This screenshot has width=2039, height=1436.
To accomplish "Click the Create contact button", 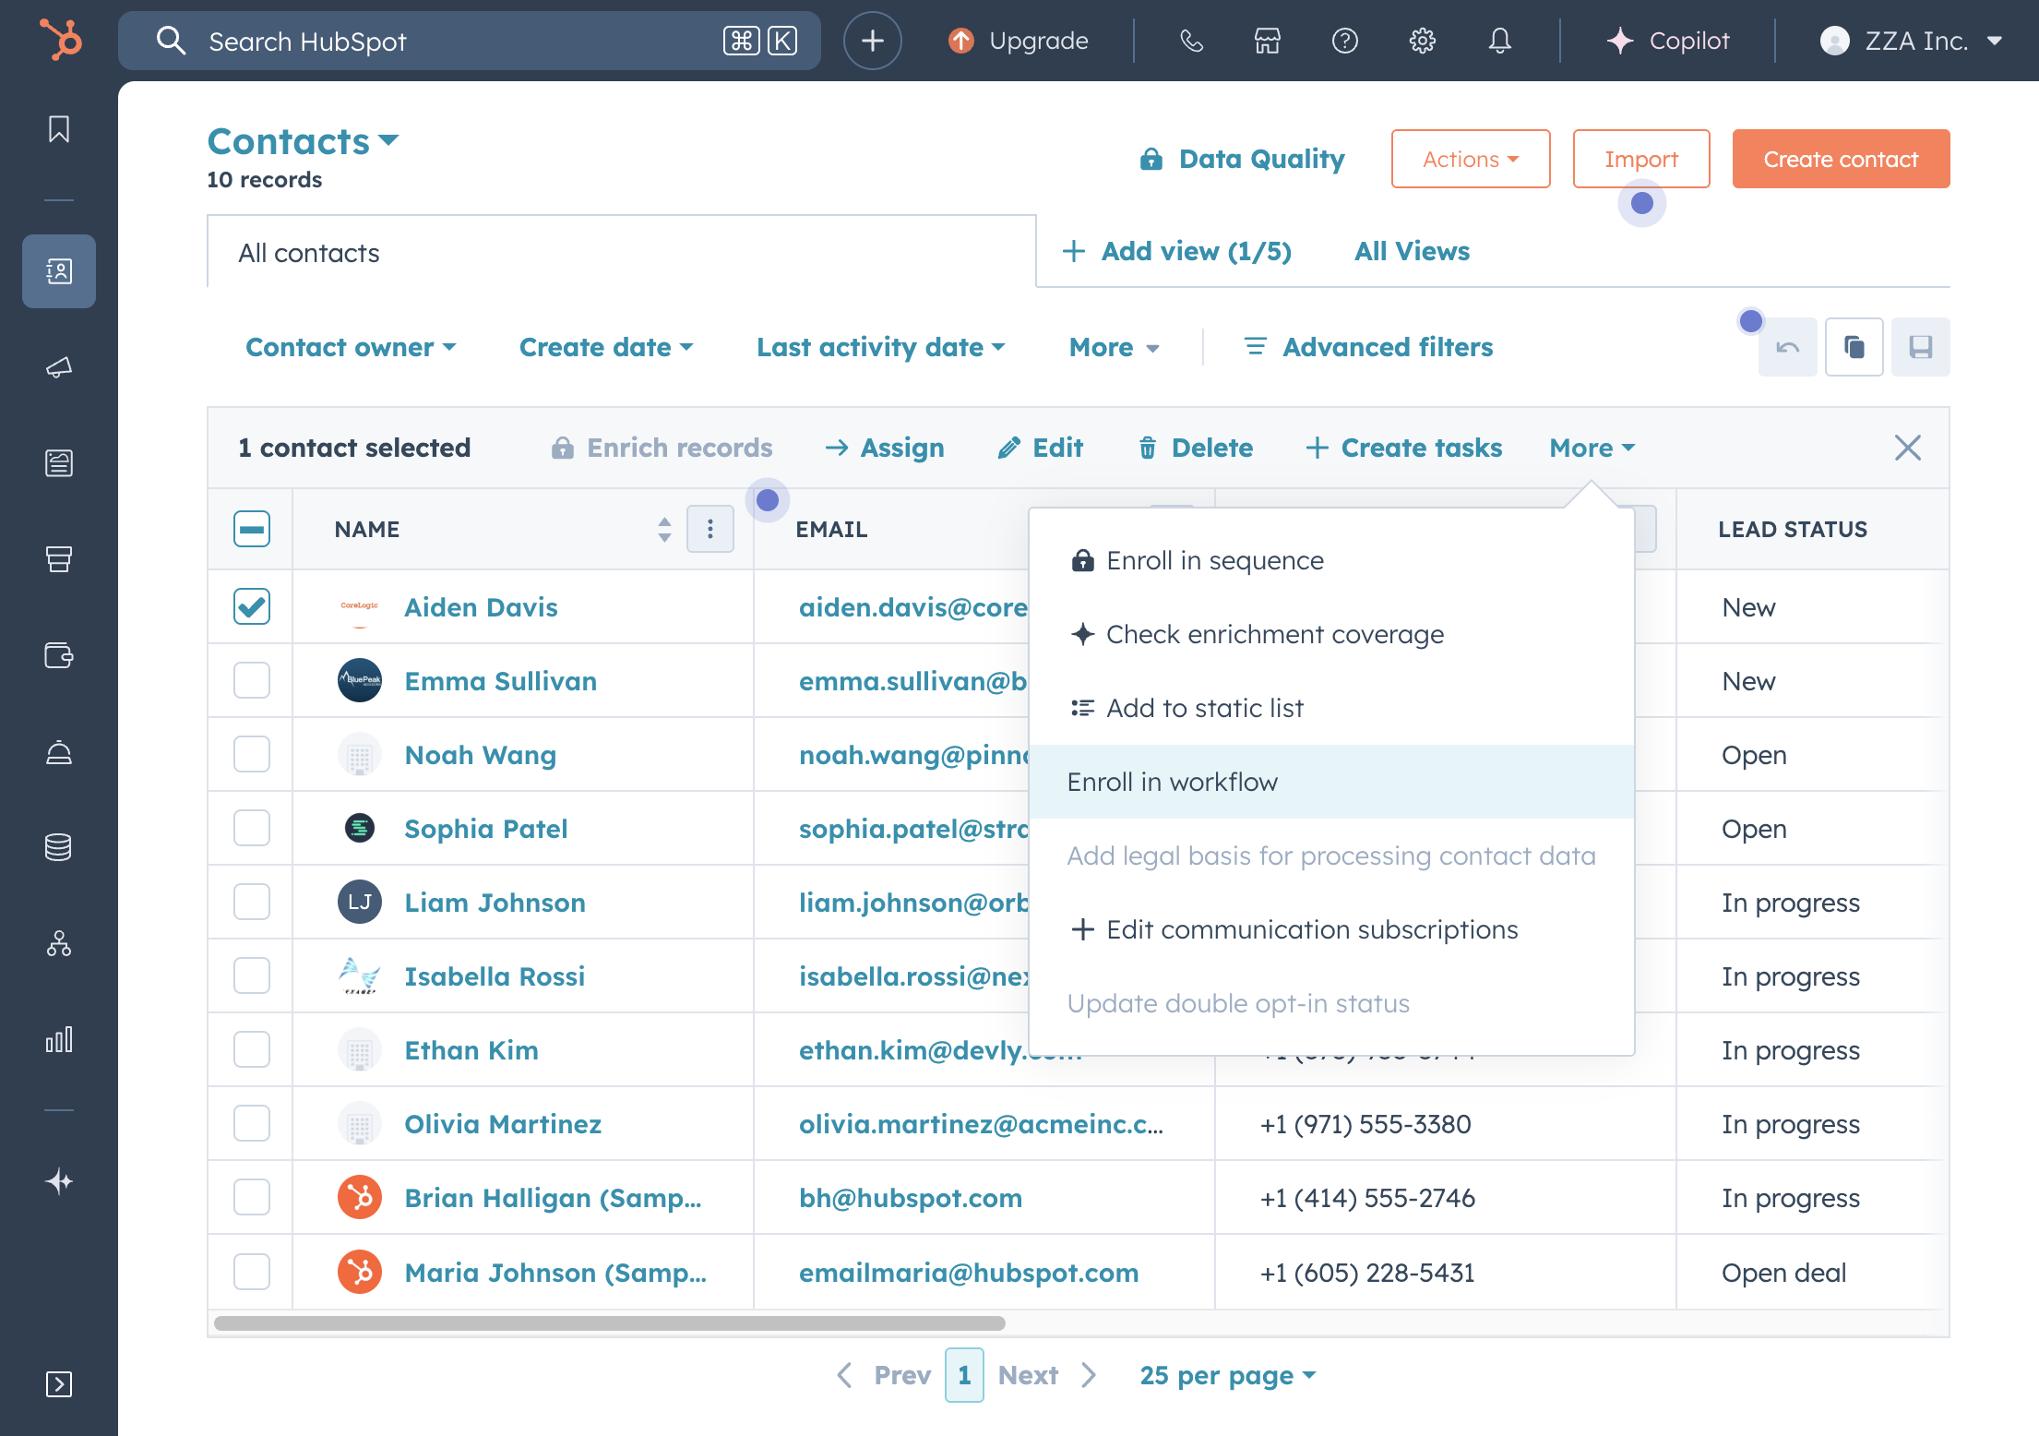I will pyautogui.click(x=1840, y=159).
